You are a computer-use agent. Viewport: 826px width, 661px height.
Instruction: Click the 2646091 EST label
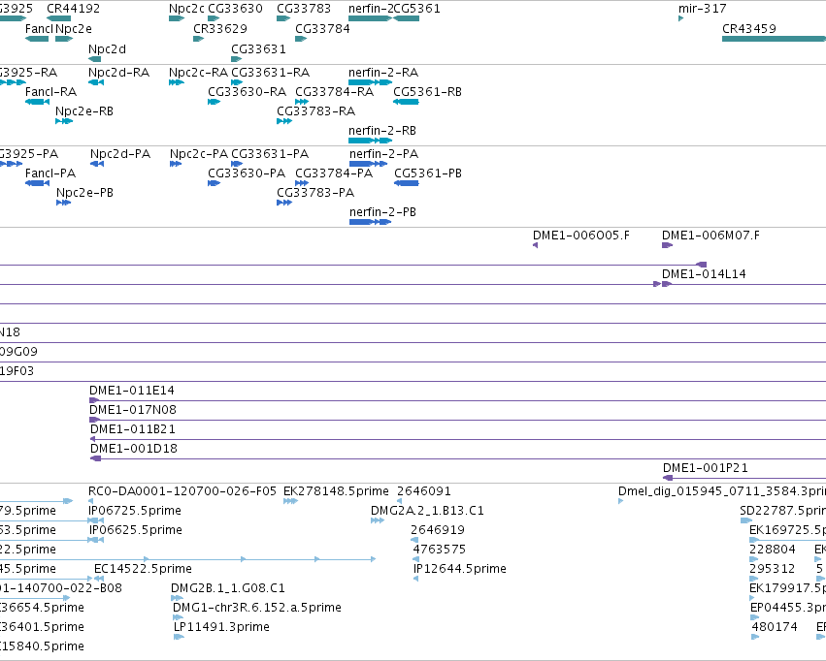tap(424, 490)
